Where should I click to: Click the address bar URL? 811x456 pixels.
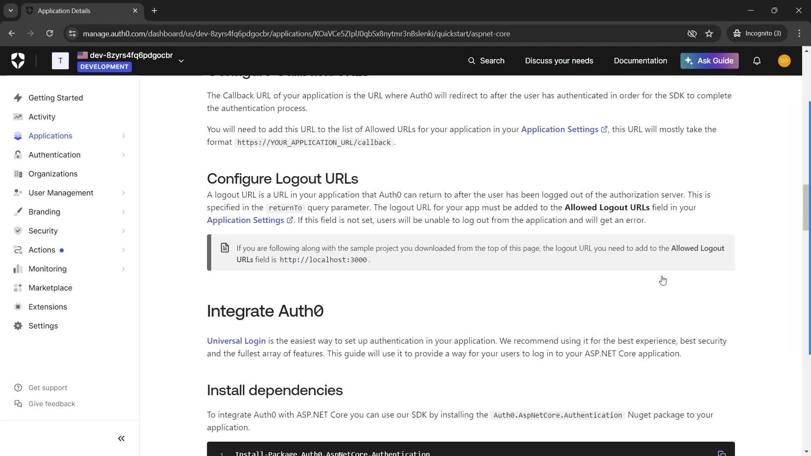[x=296, y=33]
